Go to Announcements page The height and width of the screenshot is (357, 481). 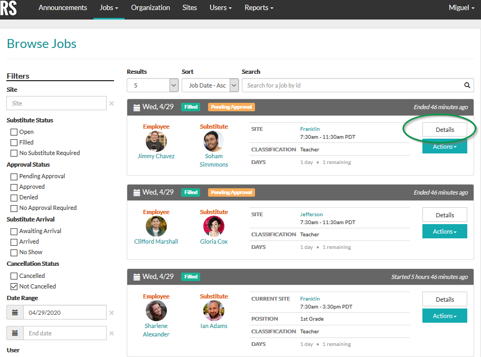(63, 8)
